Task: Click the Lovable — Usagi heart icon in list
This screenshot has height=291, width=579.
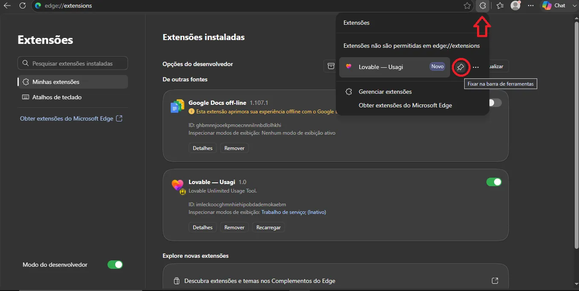Action: coord(177,185)
